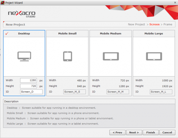Edit the Screen_D ID field

(31, 92)
